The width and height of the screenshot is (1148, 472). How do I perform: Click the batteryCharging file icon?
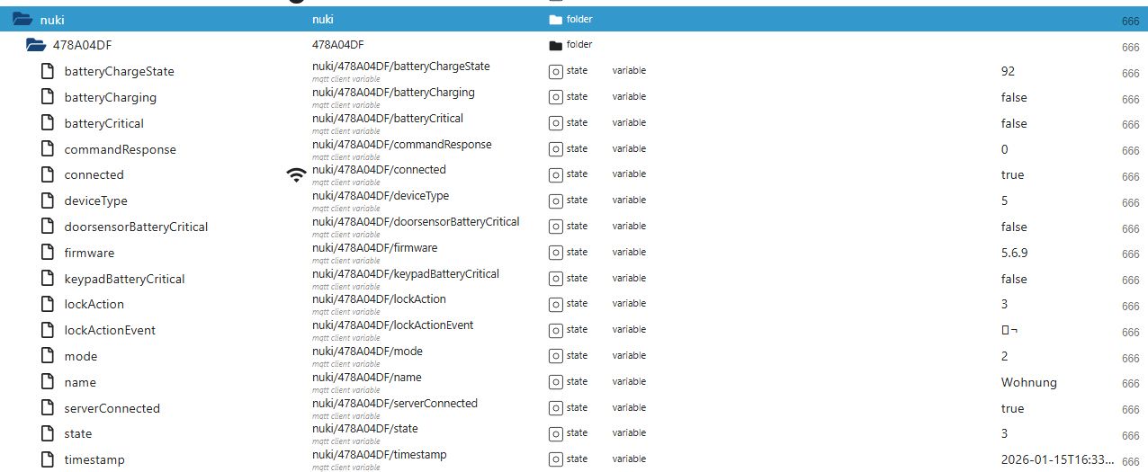click(x=48, y=97)
